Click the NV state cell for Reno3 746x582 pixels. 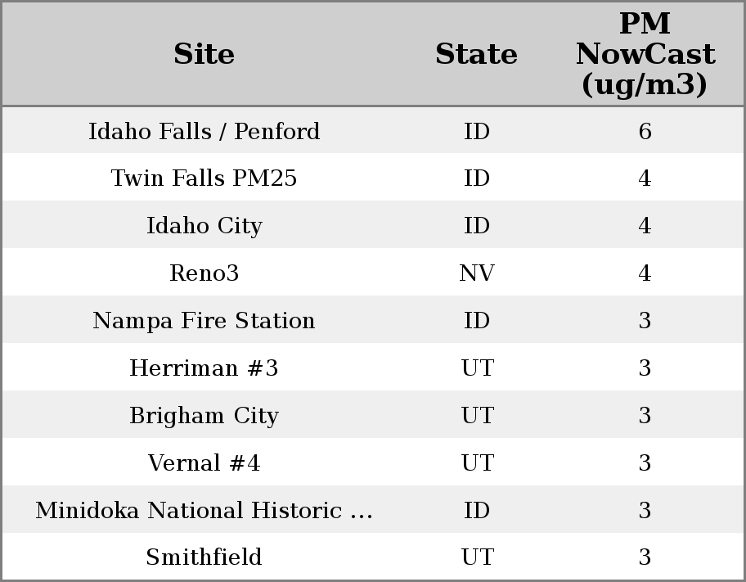(476, 273)
